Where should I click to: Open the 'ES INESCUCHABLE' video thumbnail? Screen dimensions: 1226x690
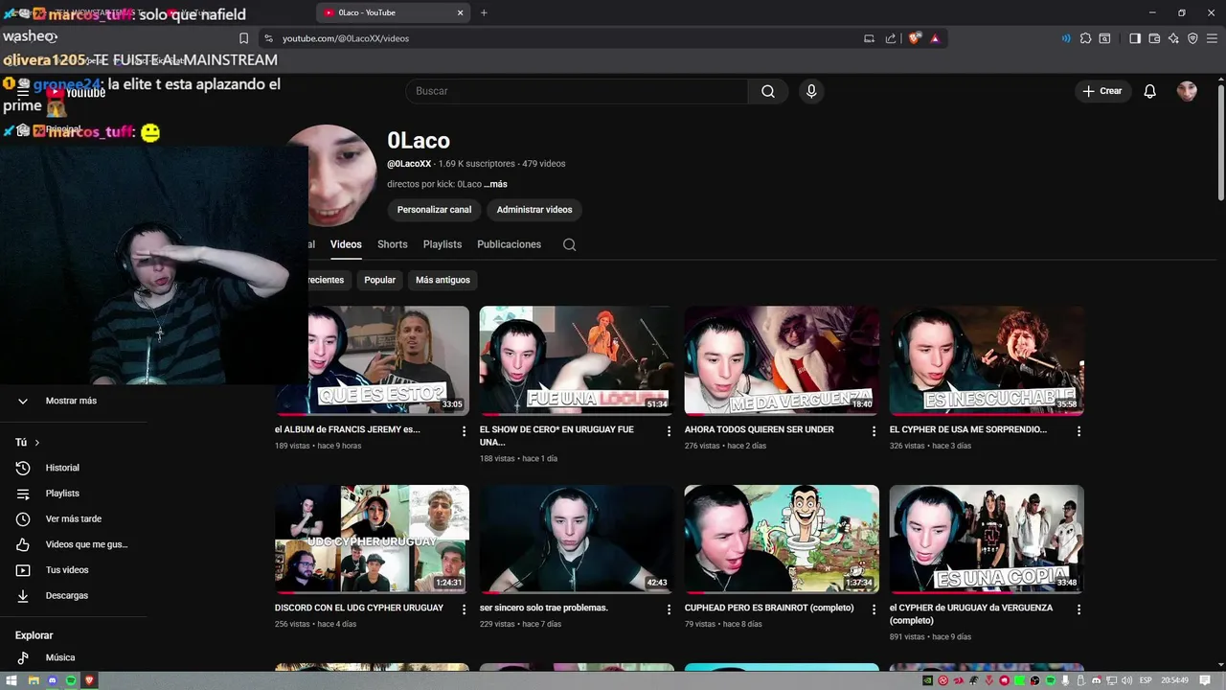(987, 360)
